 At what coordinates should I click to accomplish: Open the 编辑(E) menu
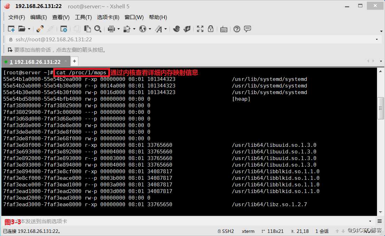(38, 17)
